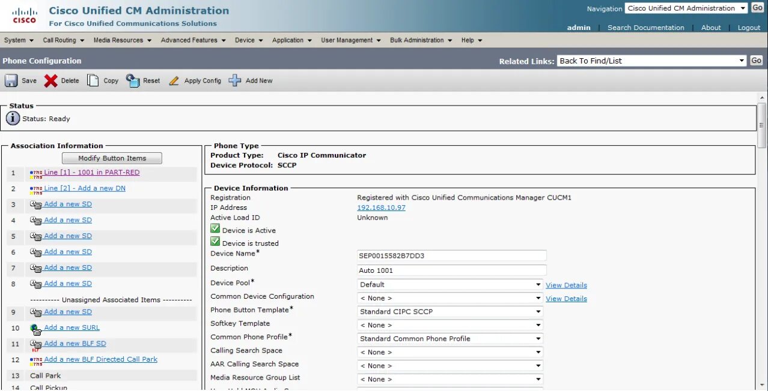Click the About link
This screenshot has height=391, width=768.
(x=711, y=28)
